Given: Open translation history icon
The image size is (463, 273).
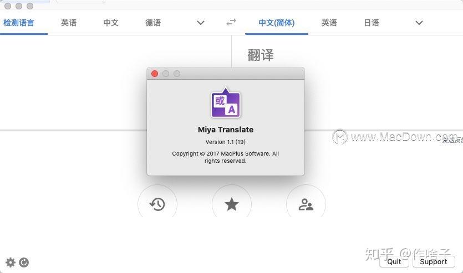Looking at the screenshot, I should [157, 204].
